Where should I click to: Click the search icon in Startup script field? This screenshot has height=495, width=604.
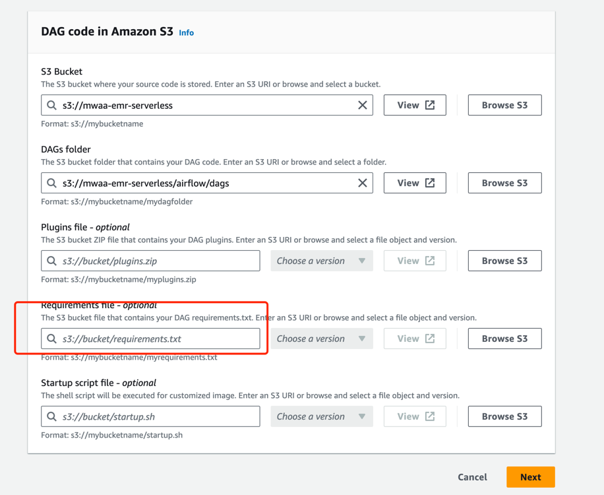point(52,416)
